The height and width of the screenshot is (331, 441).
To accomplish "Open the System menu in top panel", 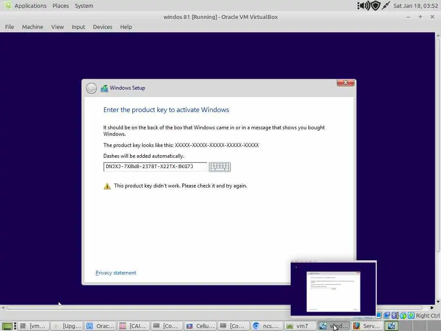I will tap(84, 6).
